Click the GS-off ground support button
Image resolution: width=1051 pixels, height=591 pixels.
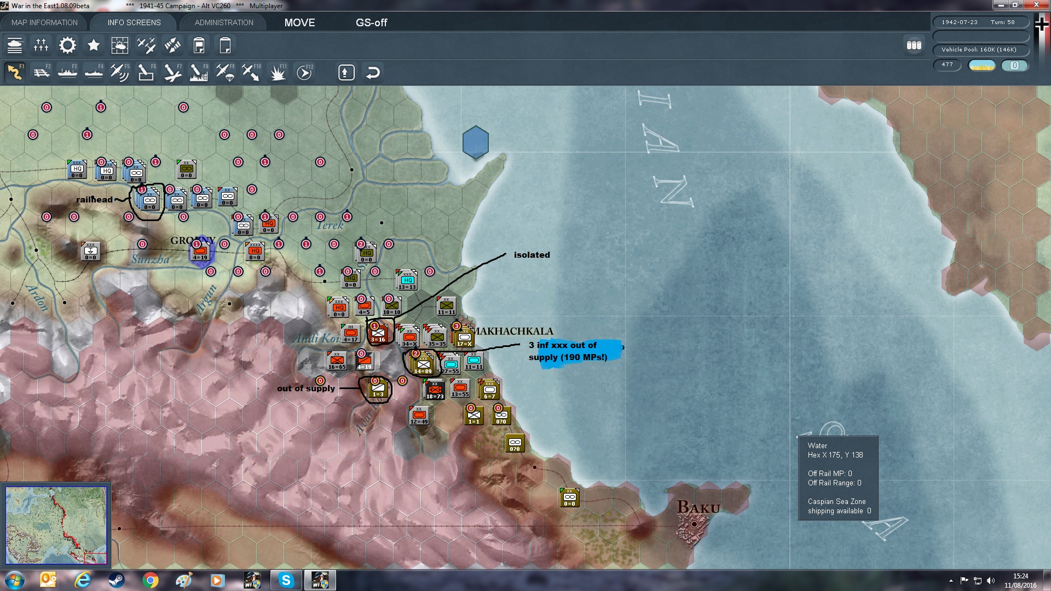371,22
